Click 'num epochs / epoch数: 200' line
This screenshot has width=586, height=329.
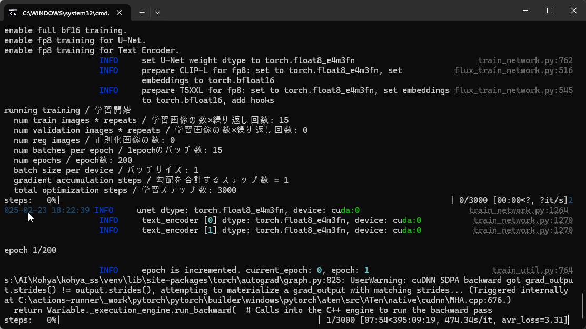click(73, 160)
